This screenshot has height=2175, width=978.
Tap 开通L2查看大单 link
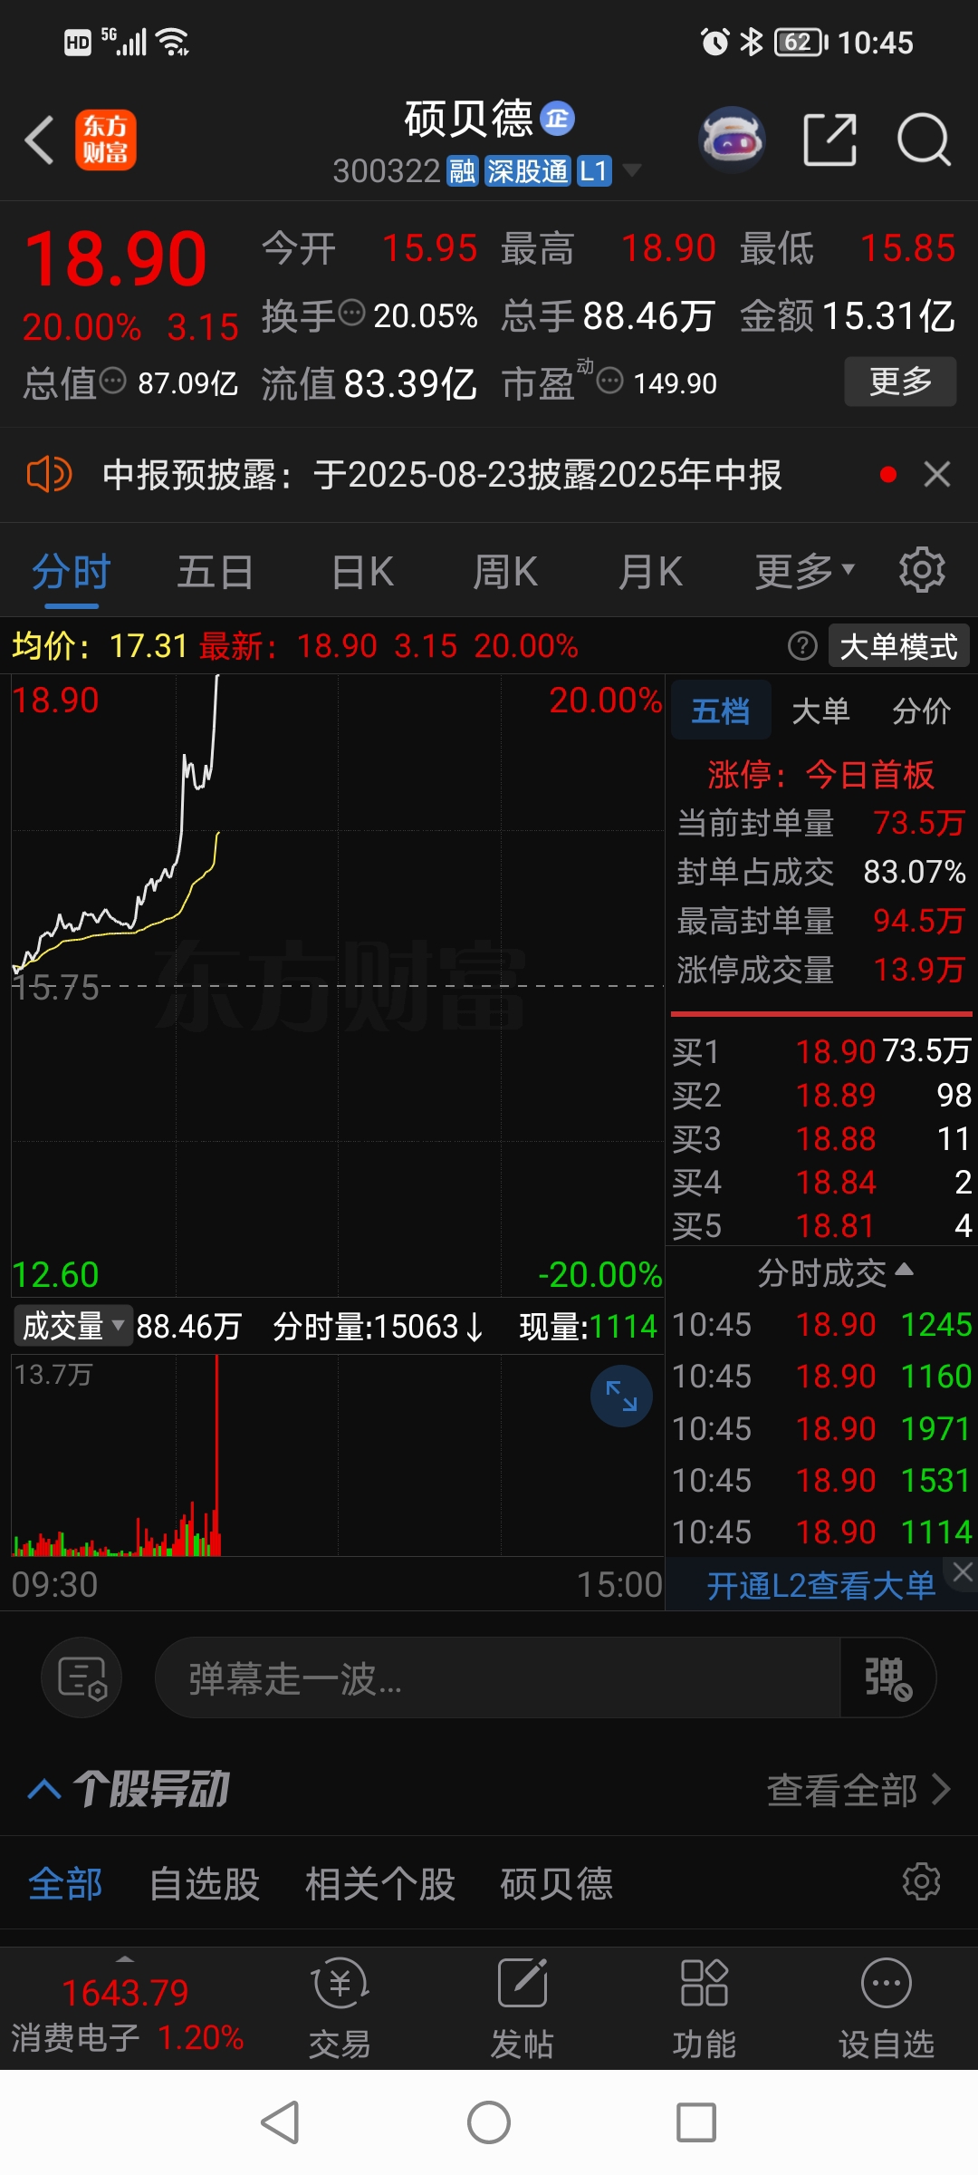pyautogui.click(x=820, y=1585)
